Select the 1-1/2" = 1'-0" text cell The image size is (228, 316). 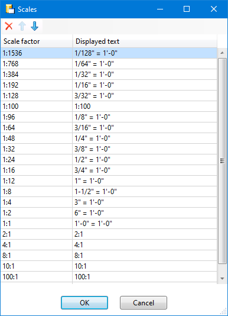tap(145, 192)
